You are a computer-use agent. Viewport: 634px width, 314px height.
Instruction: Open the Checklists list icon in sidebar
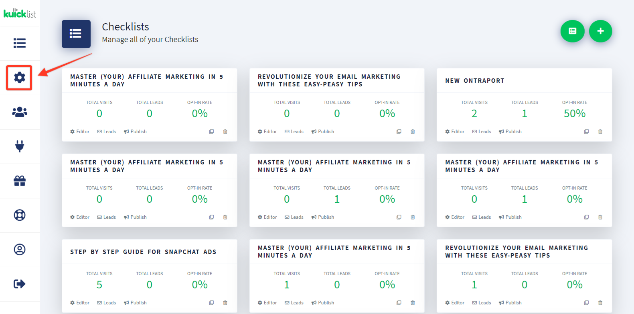(x=20, y=43)
